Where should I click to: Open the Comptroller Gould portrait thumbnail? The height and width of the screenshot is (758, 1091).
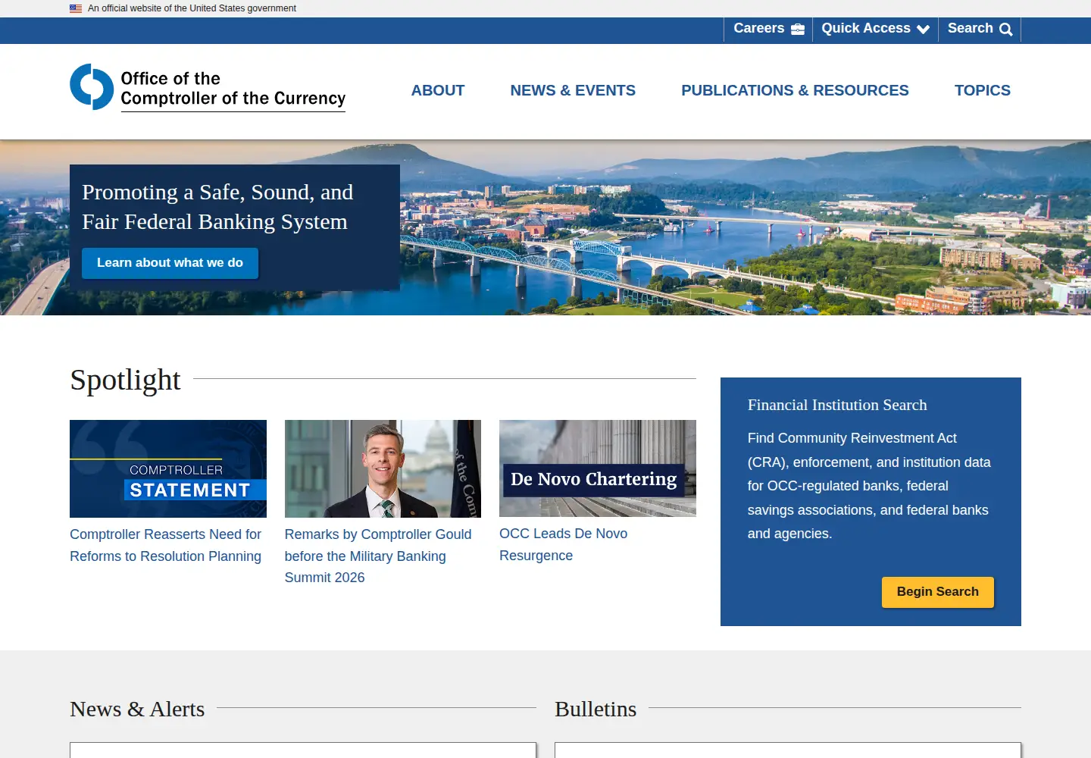tap(383, 468)
